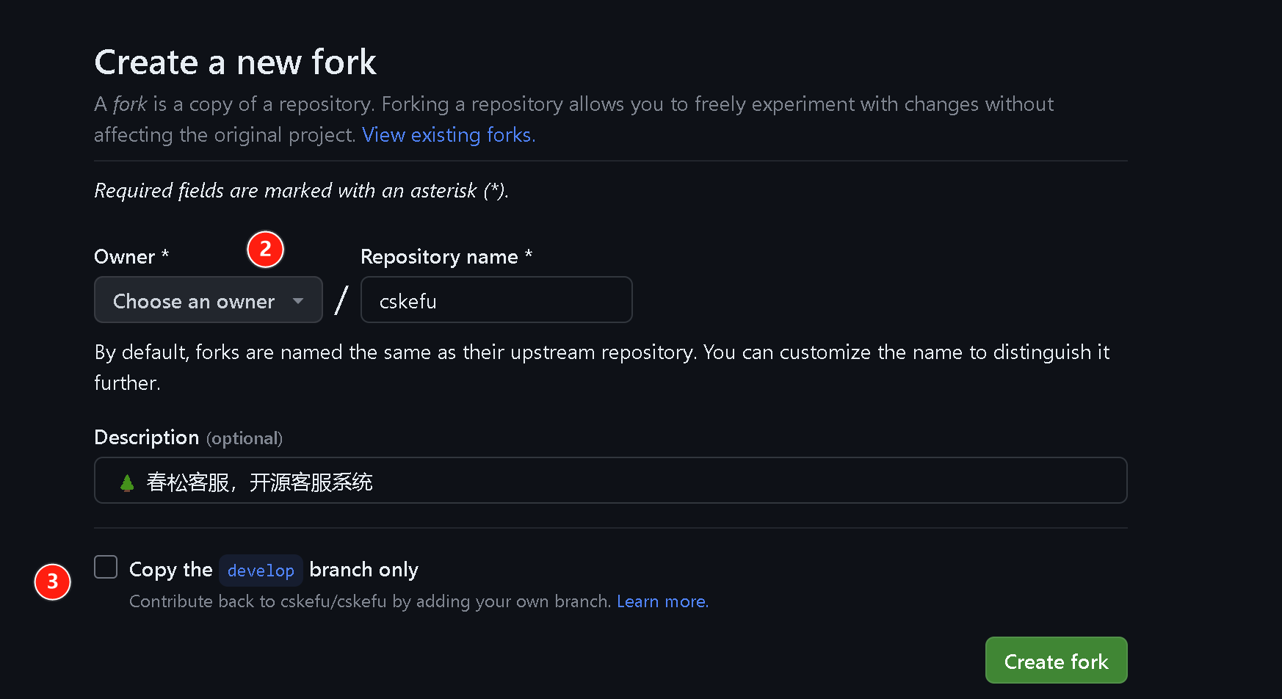The width and height of the screenshot is (1282, 699).
Task: Toggle checkbox via the 'branch only' label text
Action: [364, 570]
